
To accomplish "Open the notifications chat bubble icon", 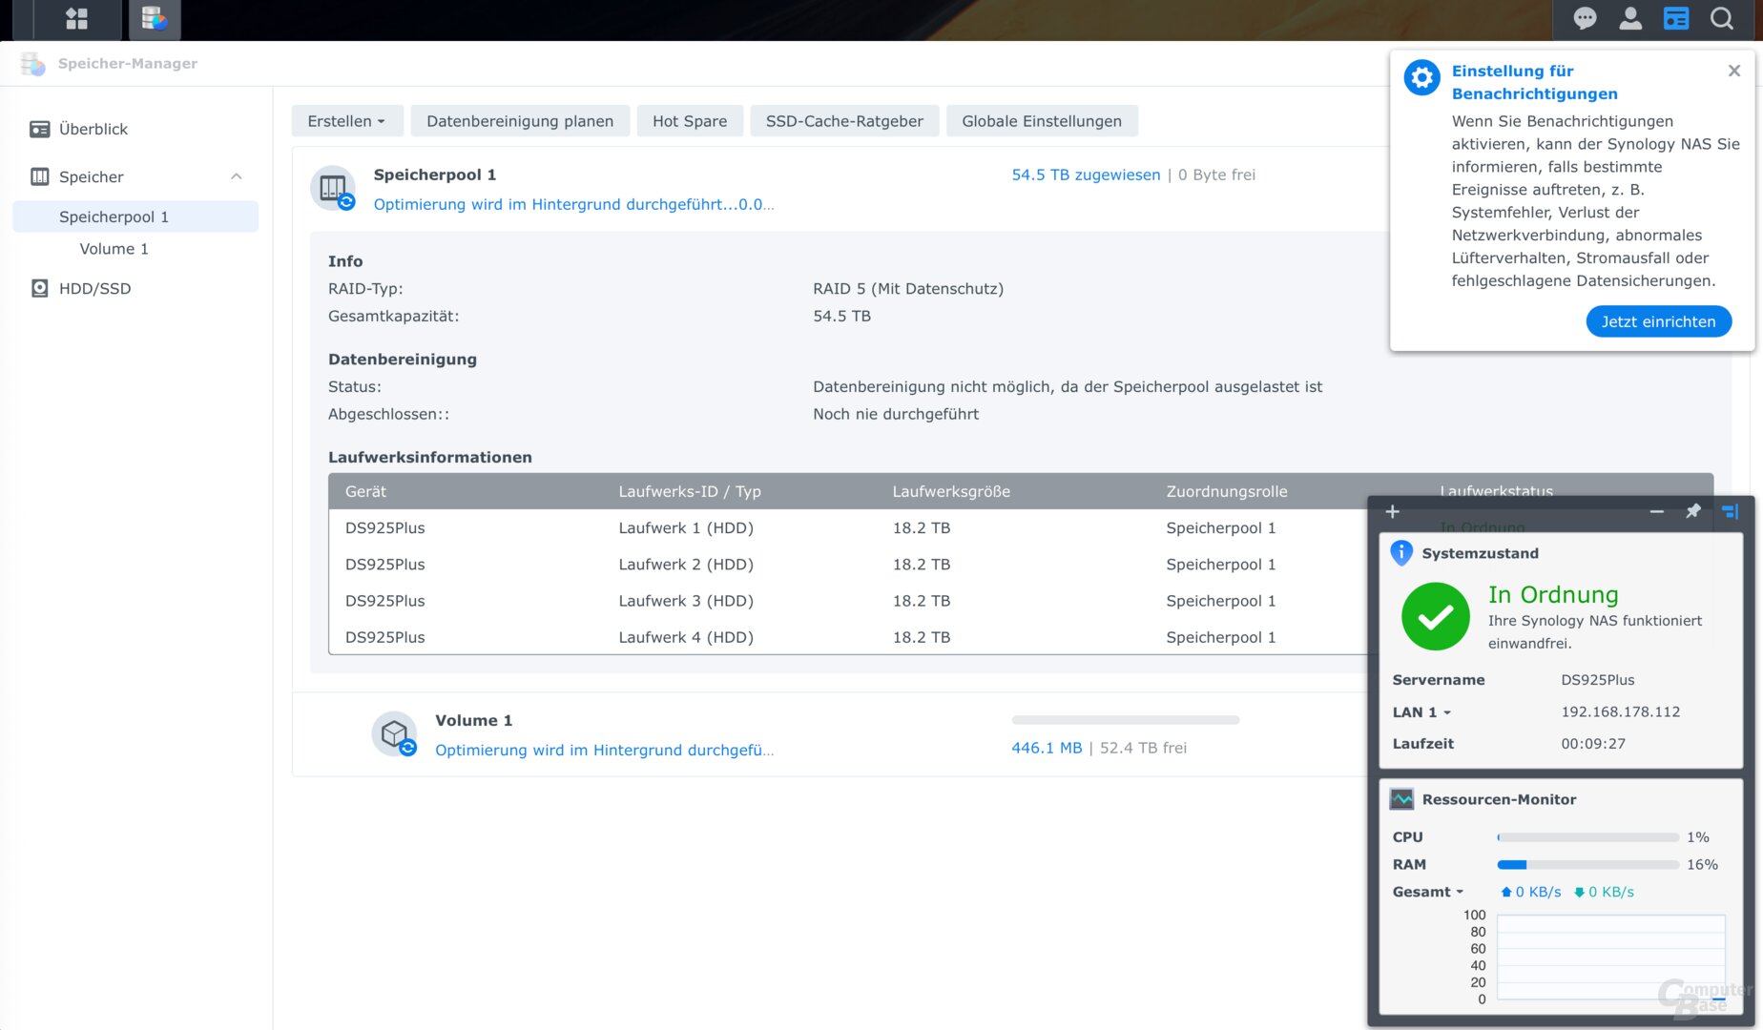I will tap(1585, 19).
